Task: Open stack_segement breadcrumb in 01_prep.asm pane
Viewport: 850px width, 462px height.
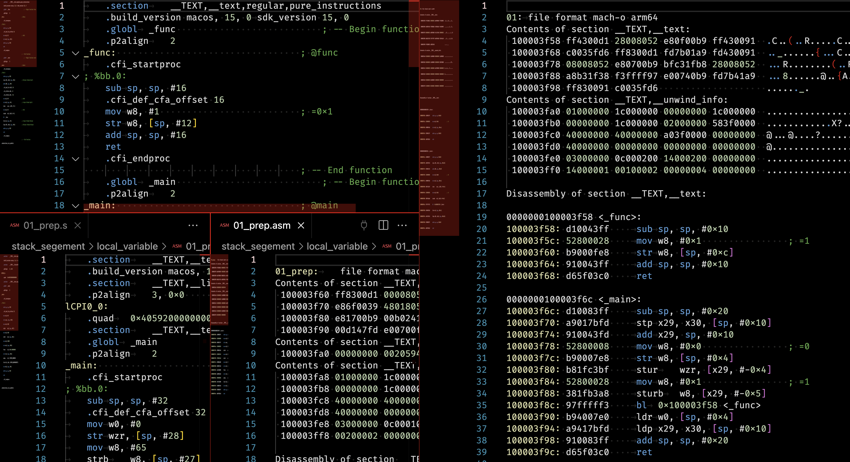Action: [258, 246]
